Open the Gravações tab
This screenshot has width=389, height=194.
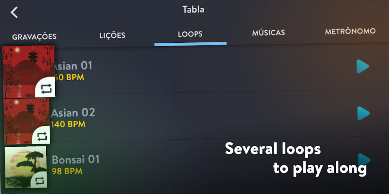(x=34, y=37)
